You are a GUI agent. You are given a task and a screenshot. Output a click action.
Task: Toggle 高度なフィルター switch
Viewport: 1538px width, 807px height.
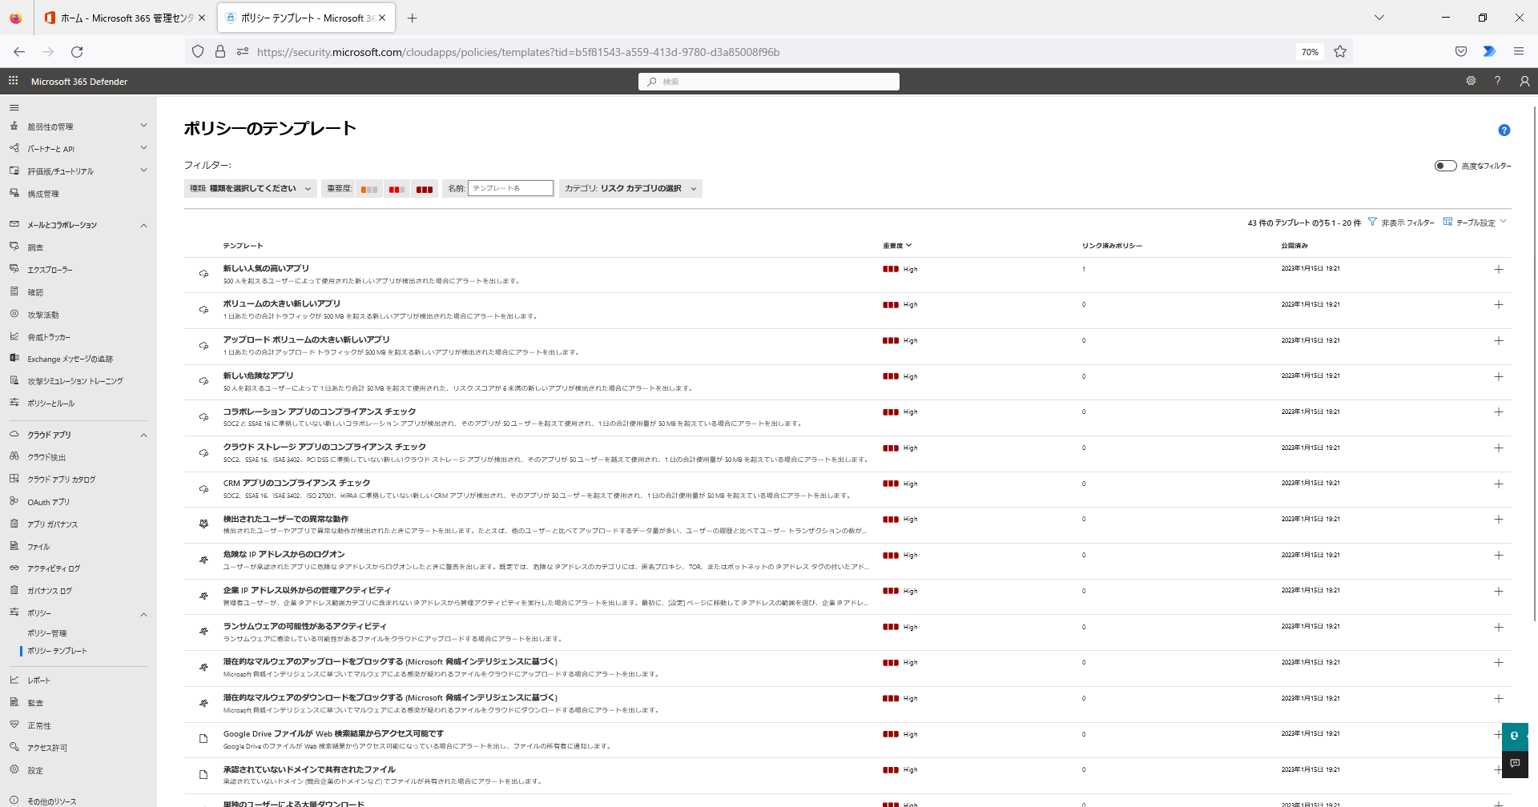(x=1446, y=166)
